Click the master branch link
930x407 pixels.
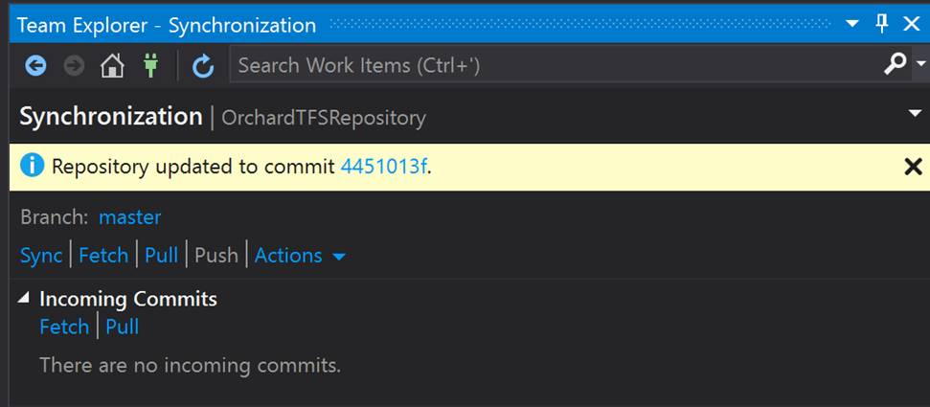pyautogui.click(x=130, y=217)
